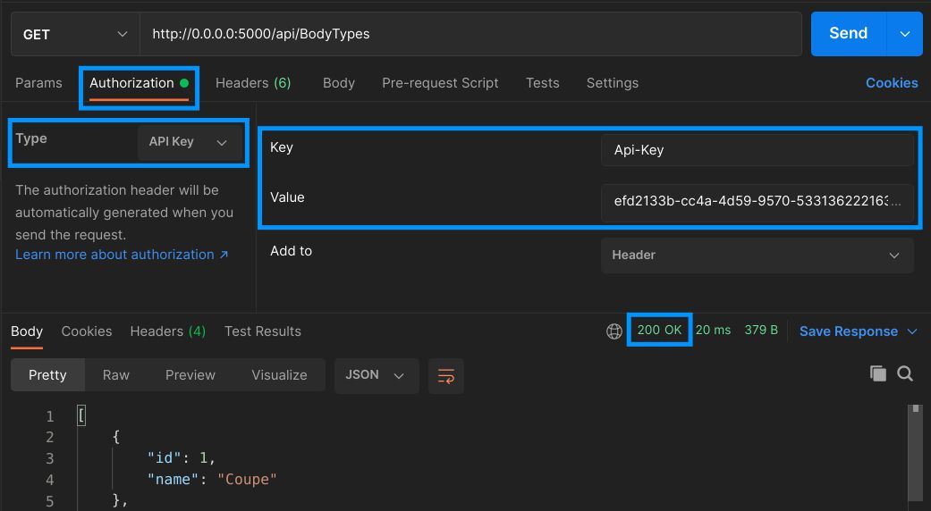Image resolution: width=931 pixels, height=511 pixels.
Task: Switch to Visualize view
Action: coord(279,375)
